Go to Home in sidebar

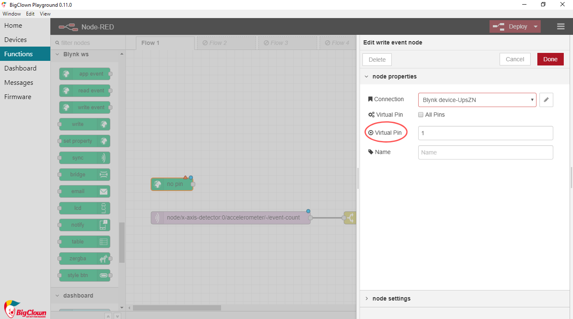click(25, 26)
